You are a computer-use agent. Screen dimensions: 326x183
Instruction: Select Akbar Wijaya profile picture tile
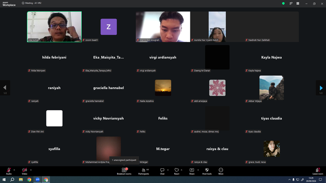pos(271,88)
